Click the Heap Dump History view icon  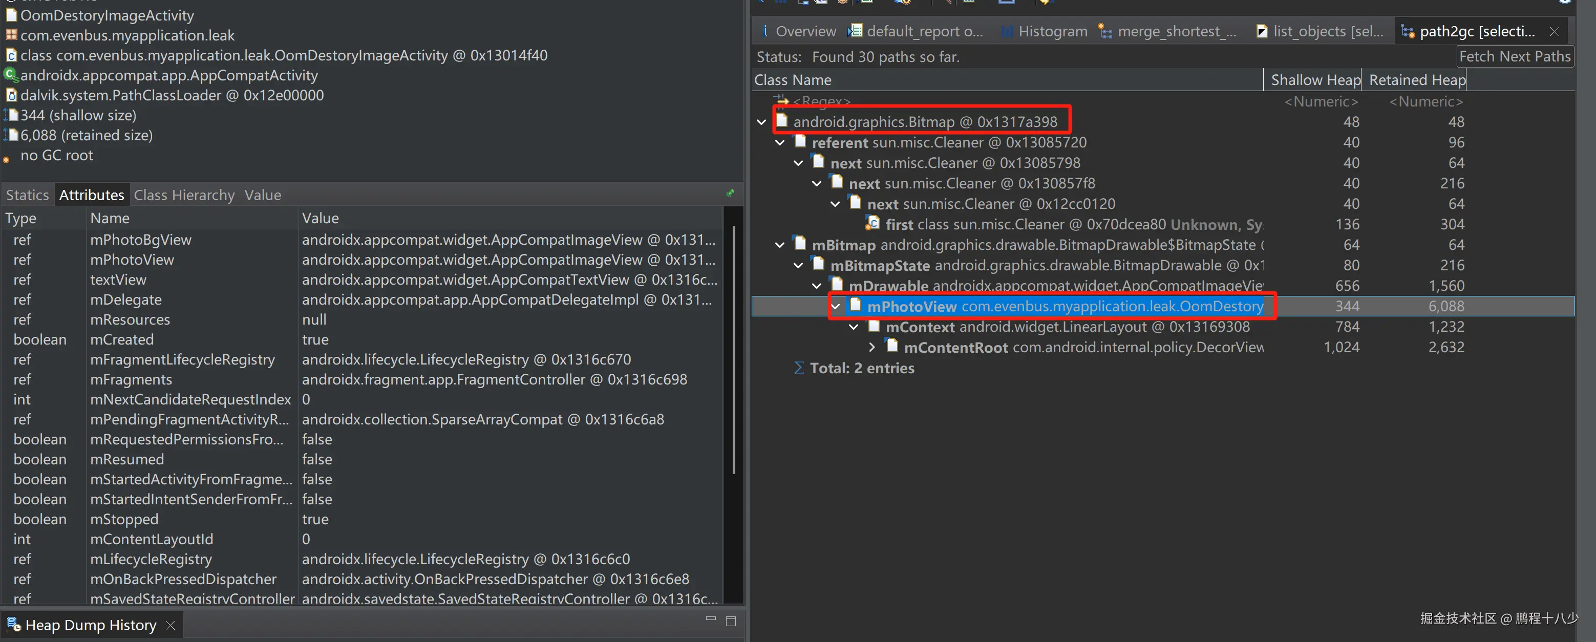[14, 624]
